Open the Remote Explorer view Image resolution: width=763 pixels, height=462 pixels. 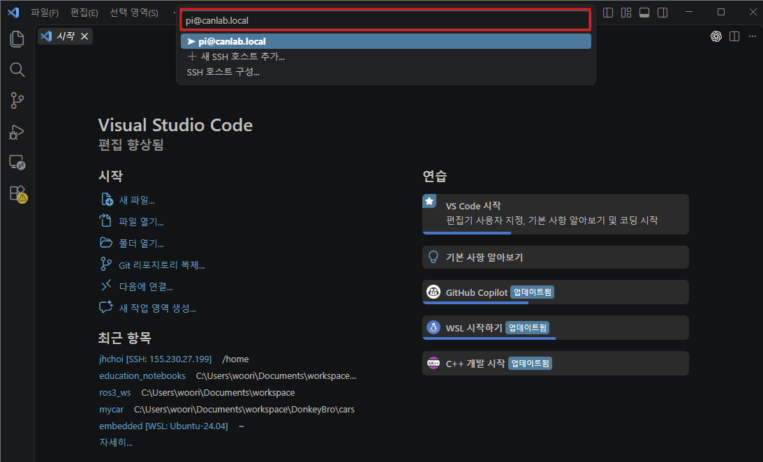coord(17,163)
